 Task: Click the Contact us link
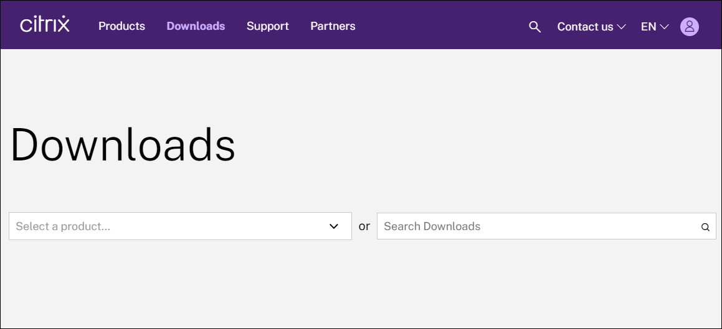585,27
